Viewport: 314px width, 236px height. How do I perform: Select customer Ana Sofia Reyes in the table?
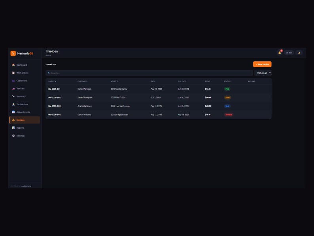(85, 106)
